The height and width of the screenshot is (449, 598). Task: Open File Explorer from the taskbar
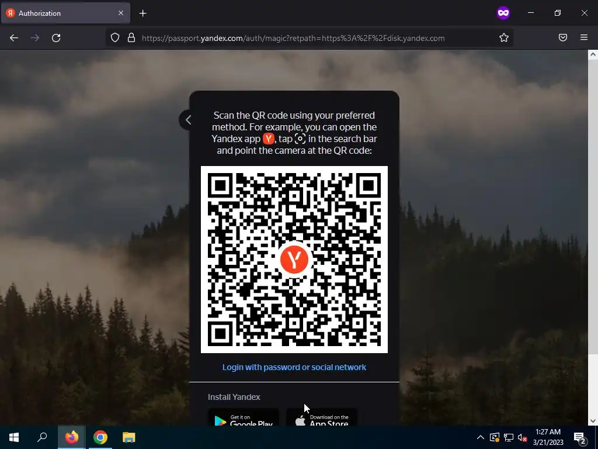(x=129, y=437)
